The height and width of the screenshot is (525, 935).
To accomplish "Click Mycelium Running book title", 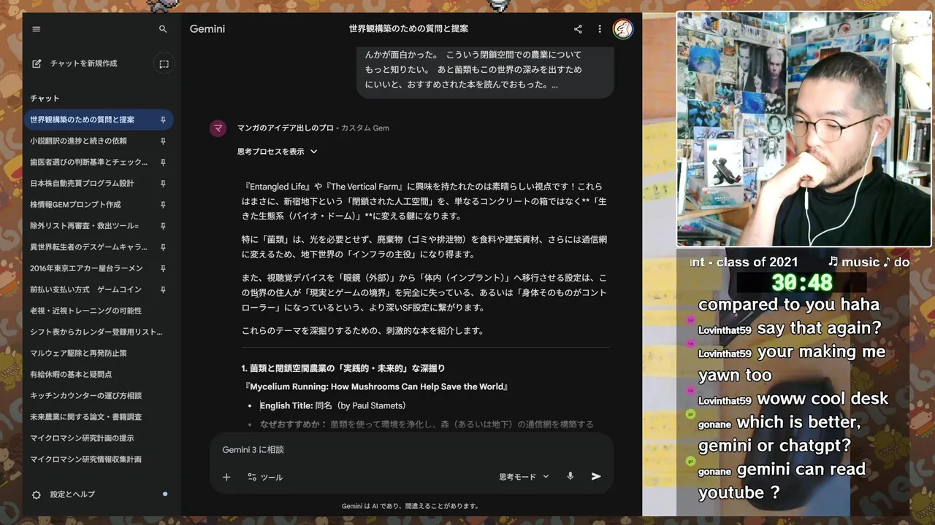I will (x=377, y=386).
